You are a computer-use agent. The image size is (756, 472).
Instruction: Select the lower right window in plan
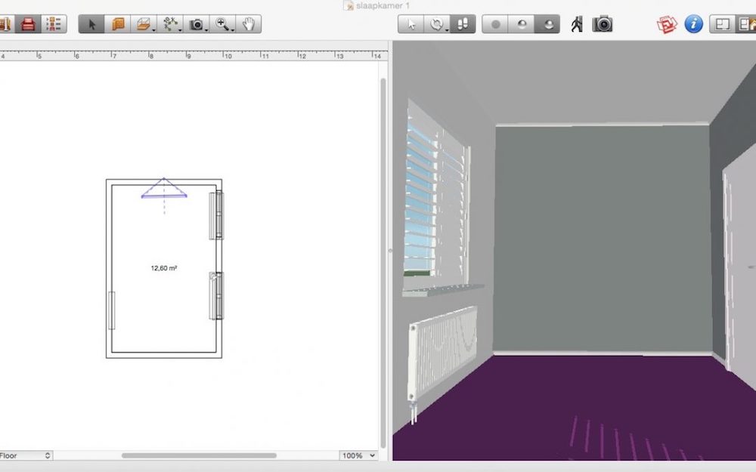(216, 296)
